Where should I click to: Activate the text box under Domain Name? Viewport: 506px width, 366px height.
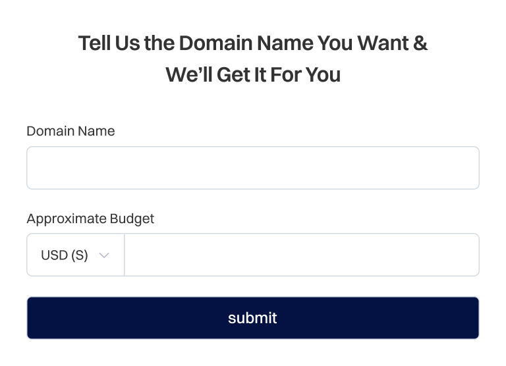pyautogui.click(x=252, y=168)
